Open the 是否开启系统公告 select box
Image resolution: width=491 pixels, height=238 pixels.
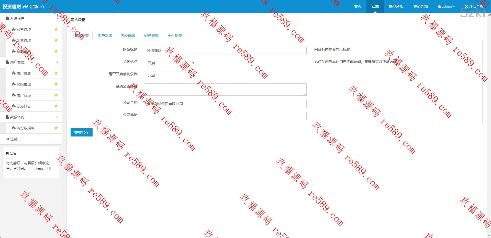170,75
